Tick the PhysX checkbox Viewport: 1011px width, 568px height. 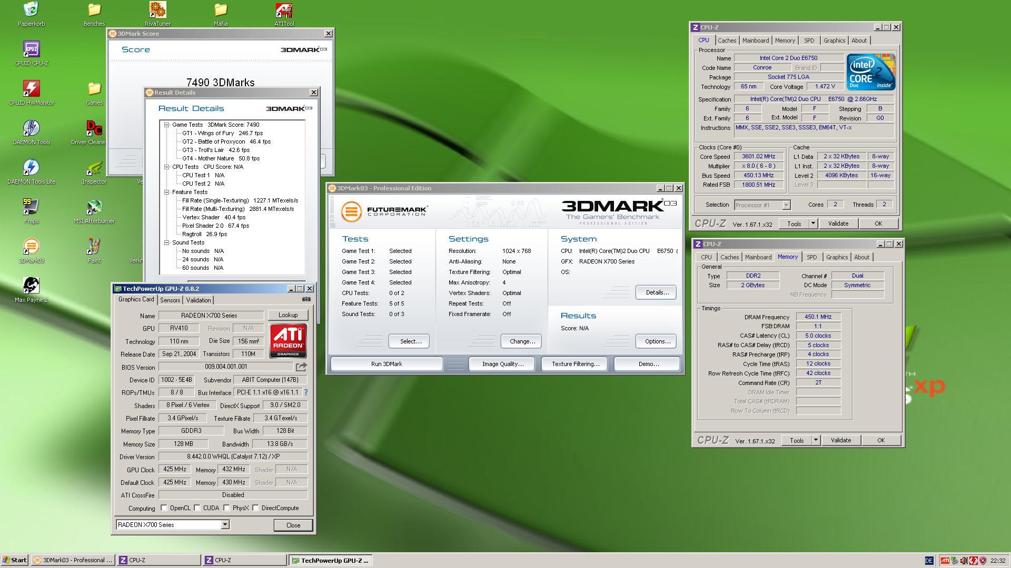pos(226,508)
